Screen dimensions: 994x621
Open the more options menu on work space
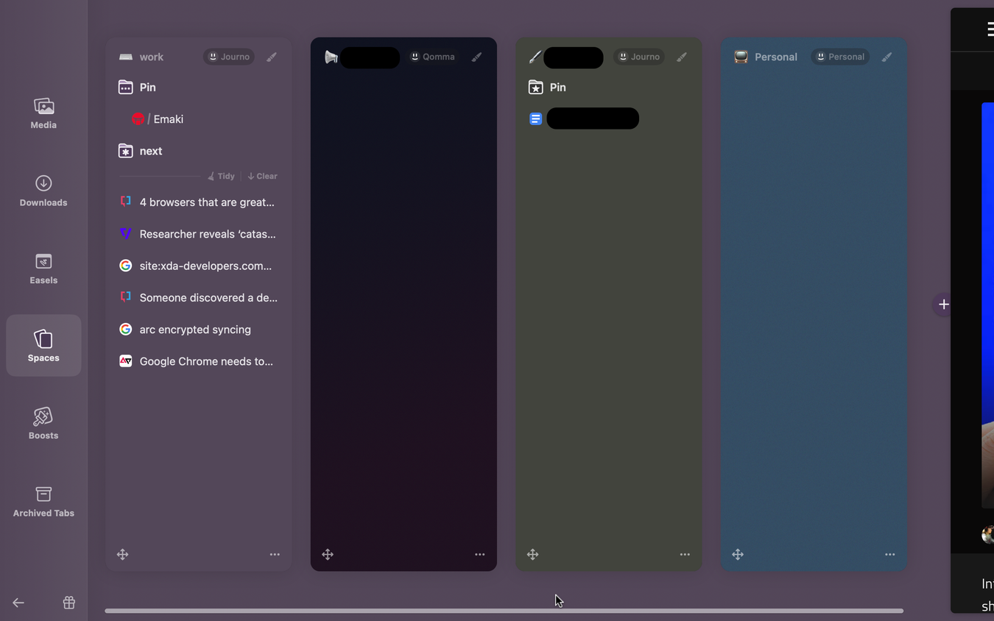coord(275,554)
